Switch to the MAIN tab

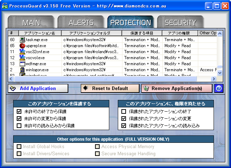click(31, 22)
